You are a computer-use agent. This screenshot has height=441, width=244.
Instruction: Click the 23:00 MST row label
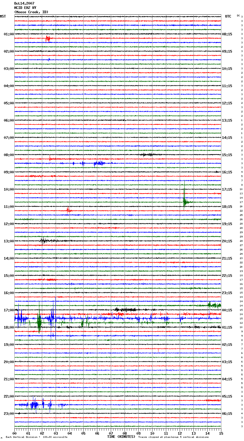(9, 414)
